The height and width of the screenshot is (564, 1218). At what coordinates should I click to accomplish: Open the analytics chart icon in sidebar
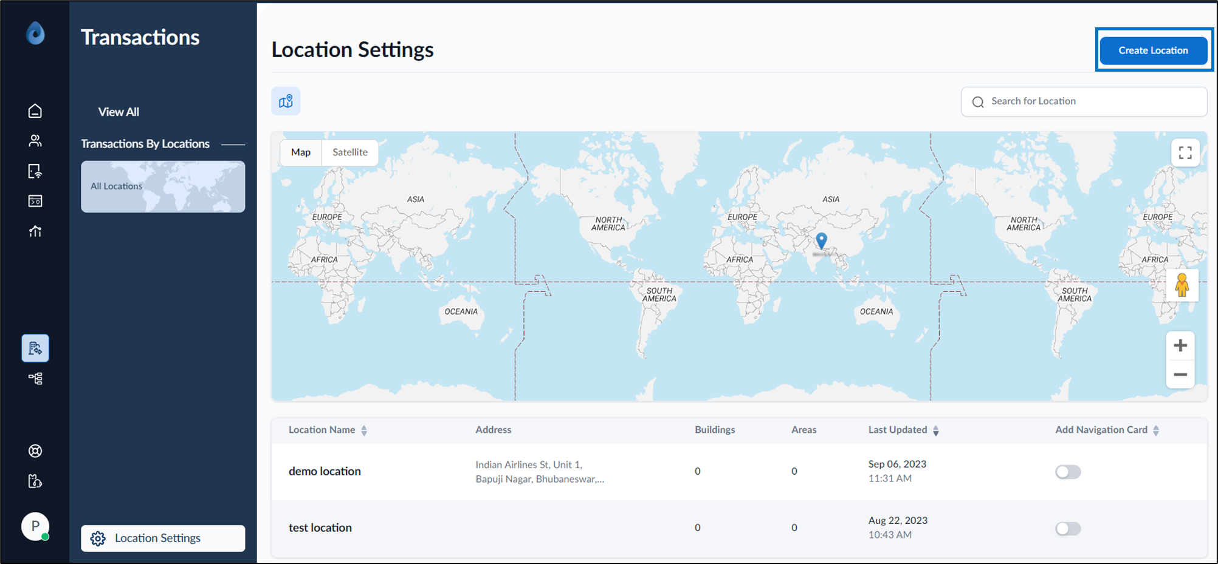(x=35, y=231)
